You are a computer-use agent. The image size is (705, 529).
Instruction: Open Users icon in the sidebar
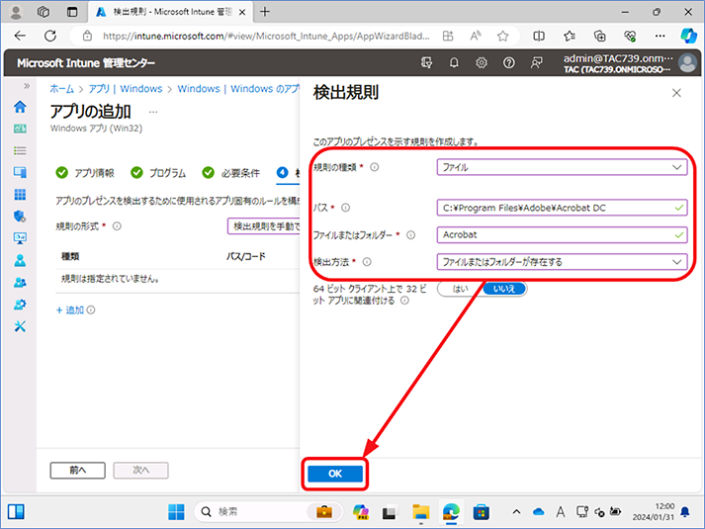(x=20, y=260)
